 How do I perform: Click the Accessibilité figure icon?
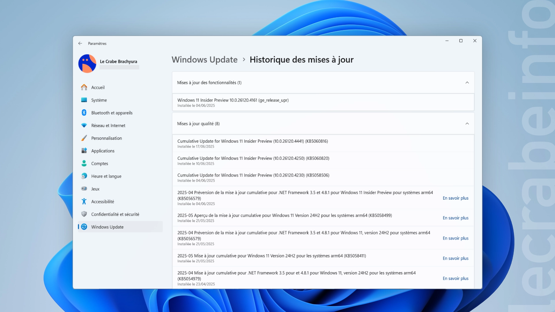click(84, 201)
